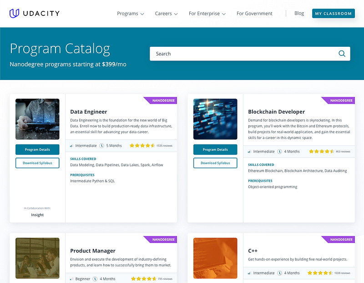The width and height of the screenshot is (364, 283).
Task: Open the For Government page
Action: (x=254, y=14)
